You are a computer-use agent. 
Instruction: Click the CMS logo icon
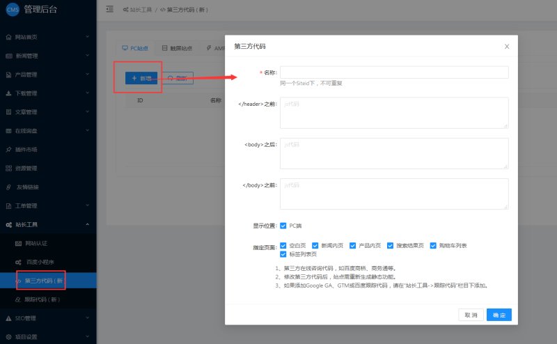pos(13,9)
